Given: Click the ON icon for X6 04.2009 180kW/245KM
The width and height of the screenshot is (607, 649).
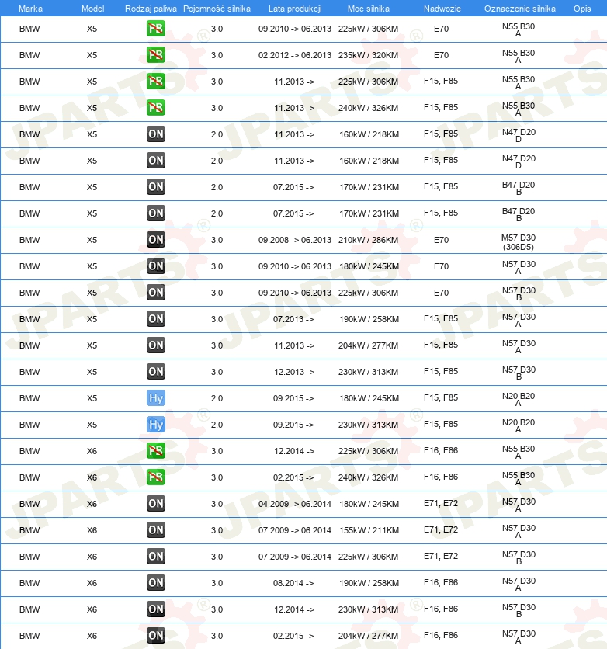Looking at the screenshot, I should tap(155, 504).
